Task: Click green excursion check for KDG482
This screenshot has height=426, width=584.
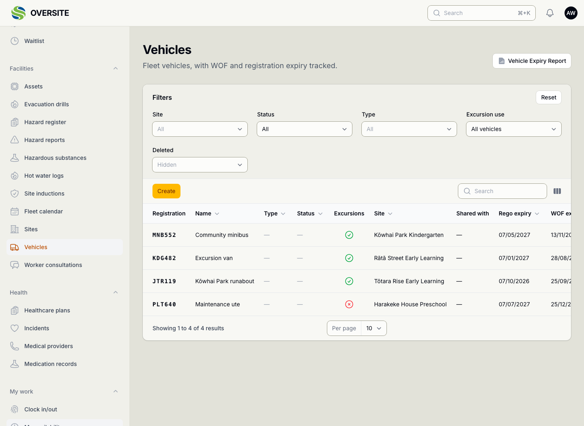Action: click(349, 258)
